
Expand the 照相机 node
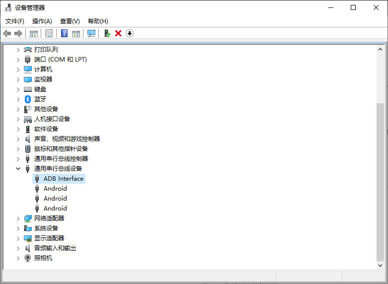point(18,258)
